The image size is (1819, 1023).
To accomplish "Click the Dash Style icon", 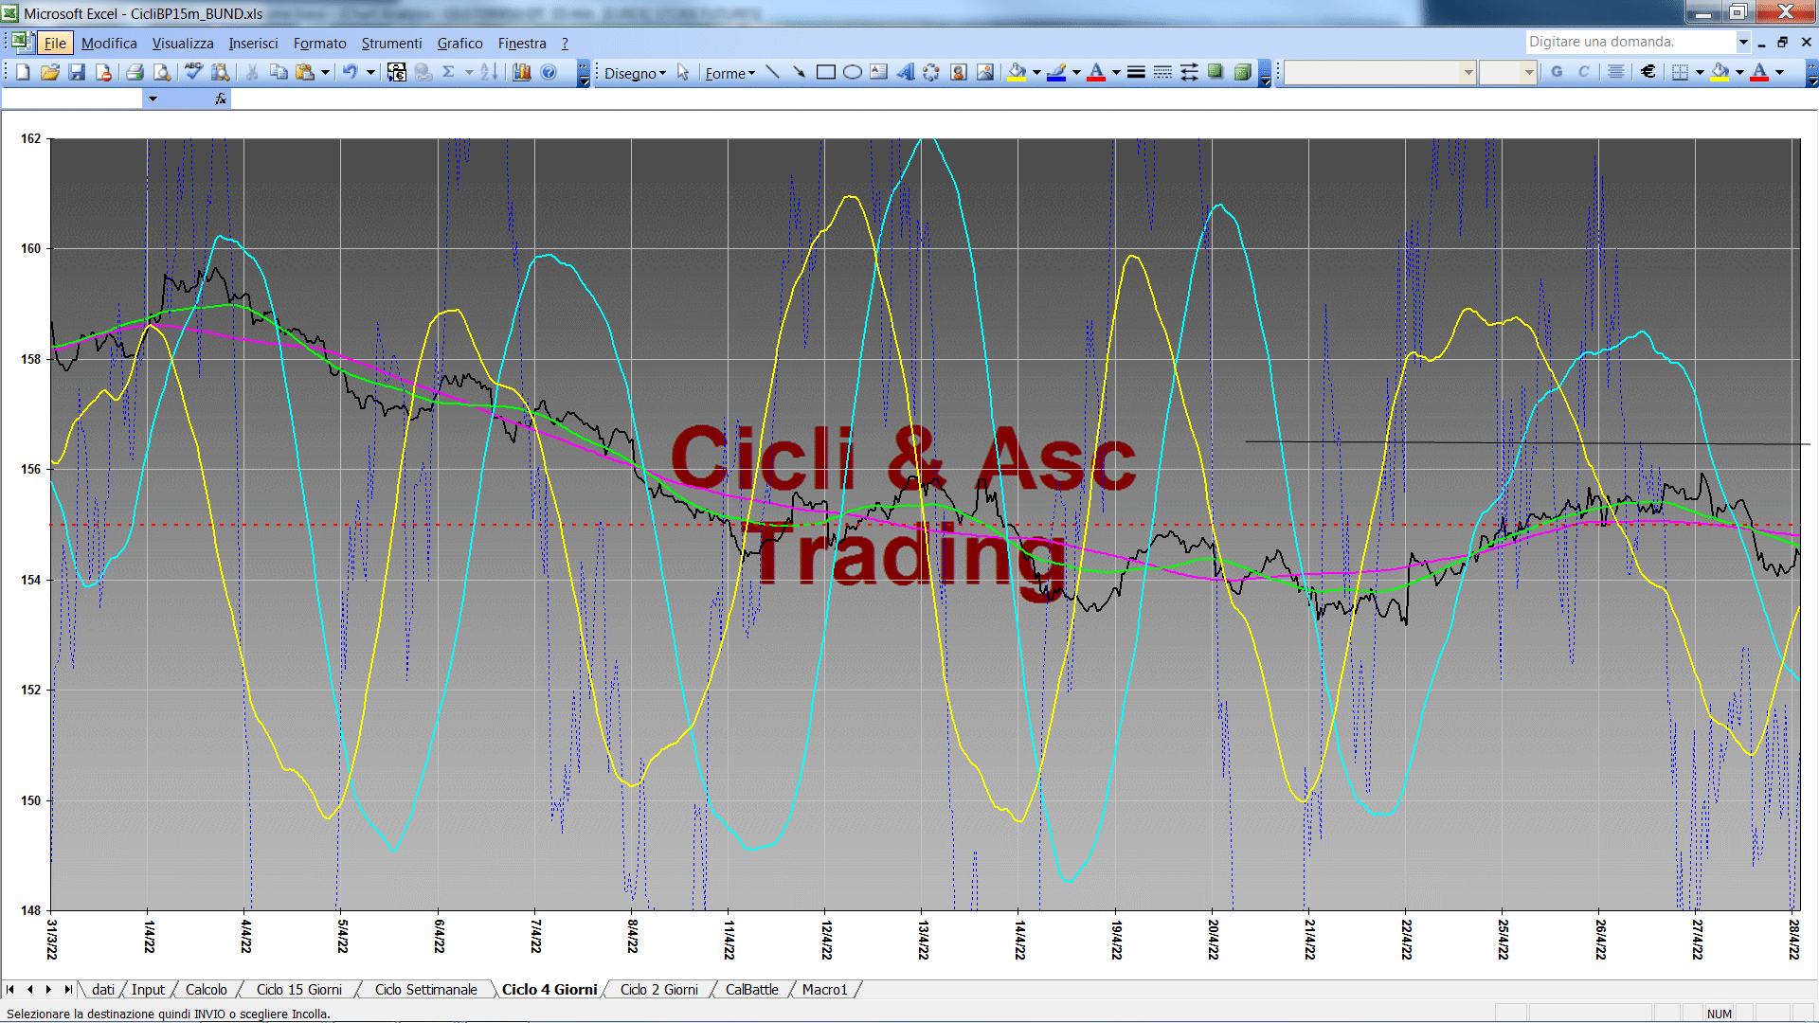I will pos(1162,72).
